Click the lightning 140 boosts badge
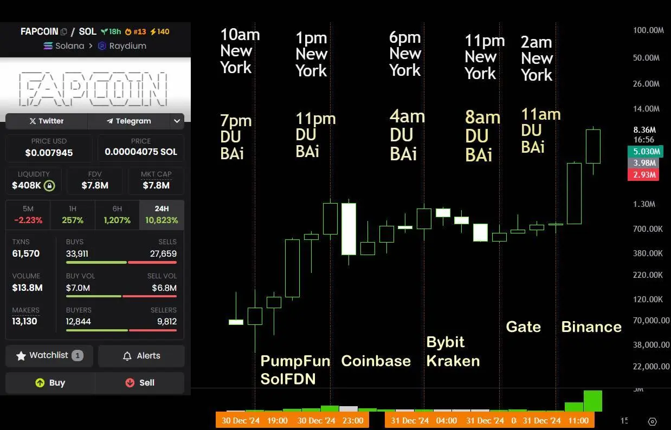This screenshot has height=430, width=671. pos(160,32)
